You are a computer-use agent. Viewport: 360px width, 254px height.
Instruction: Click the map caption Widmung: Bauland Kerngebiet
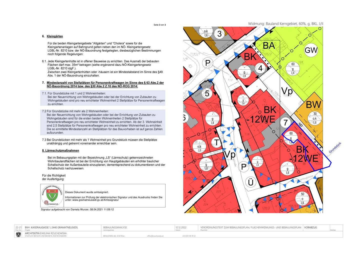285,24
